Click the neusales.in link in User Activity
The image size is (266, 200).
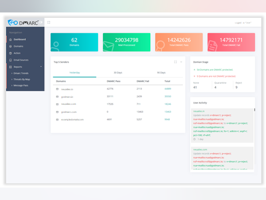pos(199,111)
